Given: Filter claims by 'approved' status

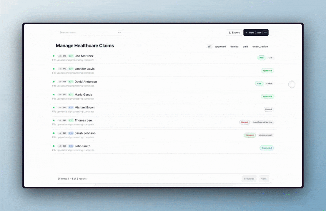Looking at the screenshot, I should coord(220,47).
